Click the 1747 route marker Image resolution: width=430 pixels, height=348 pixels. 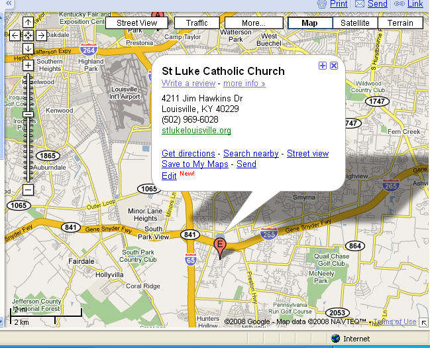point(377,101)
